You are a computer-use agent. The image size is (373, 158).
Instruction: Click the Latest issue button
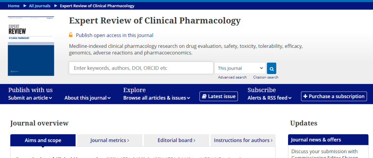pos(219,96)
